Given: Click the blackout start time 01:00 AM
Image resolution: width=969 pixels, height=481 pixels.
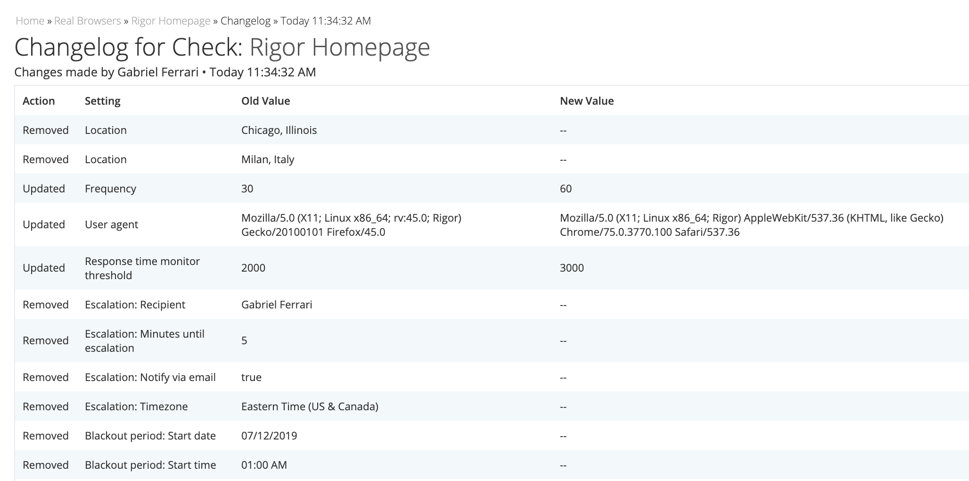Looking at the screenshot, I should click(x=264, y=465).
